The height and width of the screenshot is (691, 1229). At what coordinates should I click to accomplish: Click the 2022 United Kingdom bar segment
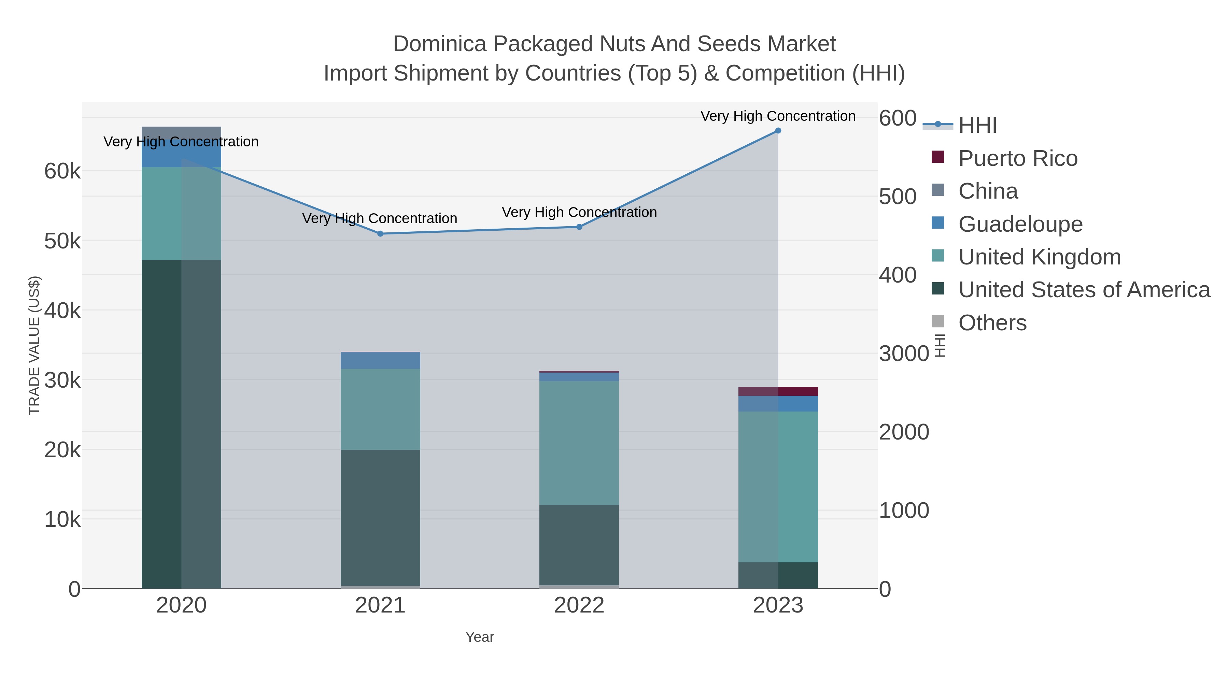tap(579, 443)
